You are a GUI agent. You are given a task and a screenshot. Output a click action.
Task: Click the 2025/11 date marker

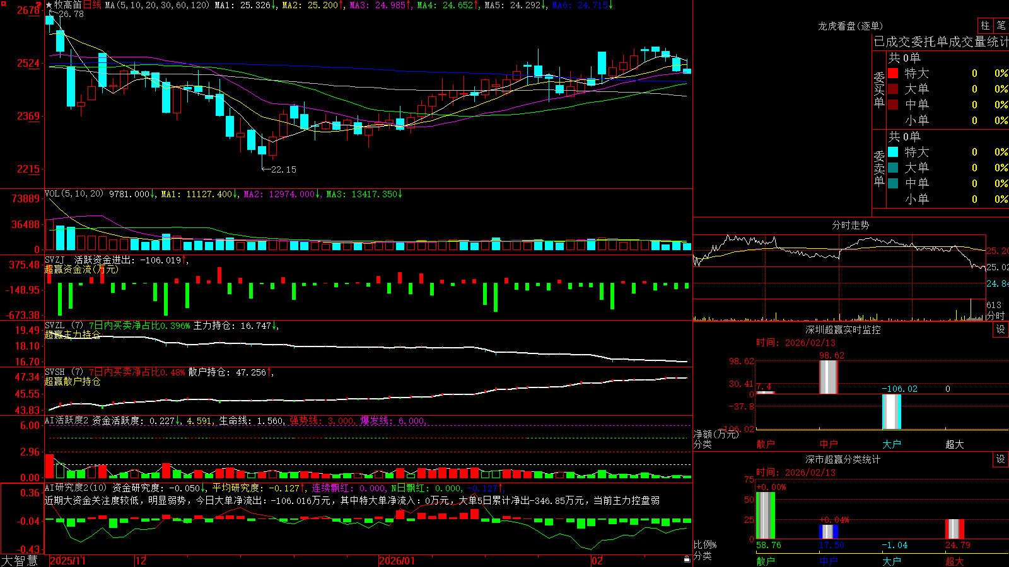(x=67, y=561)
